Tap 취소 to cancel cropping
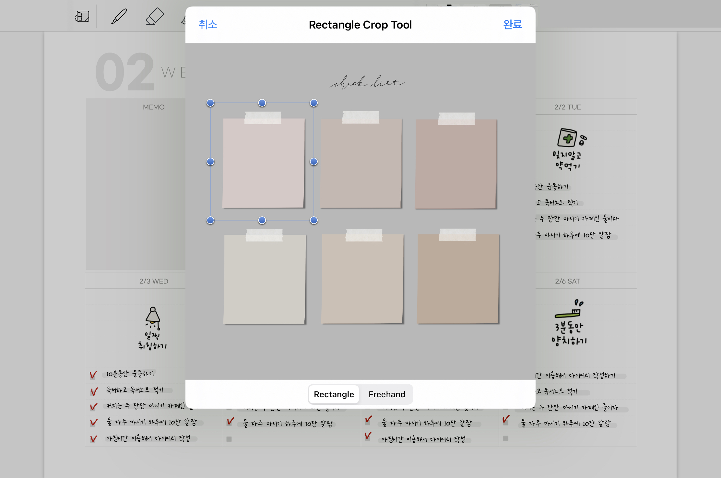721x478 pixels. coord(207,25)
